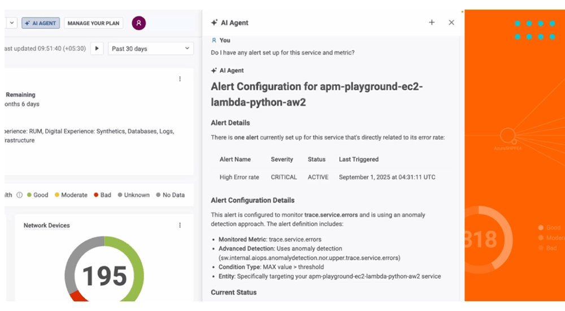Click the plus icon for new AI chat

432,23
